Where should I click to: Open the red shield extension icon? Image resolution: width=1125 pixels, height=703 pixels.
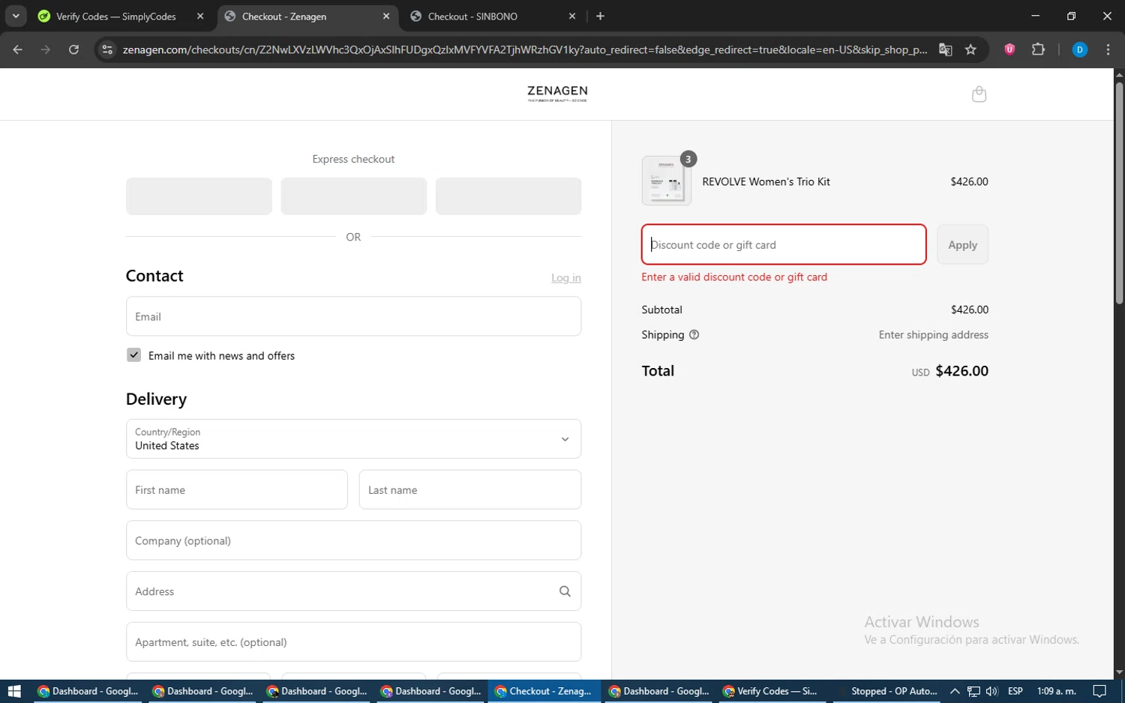coord(1009,49)
